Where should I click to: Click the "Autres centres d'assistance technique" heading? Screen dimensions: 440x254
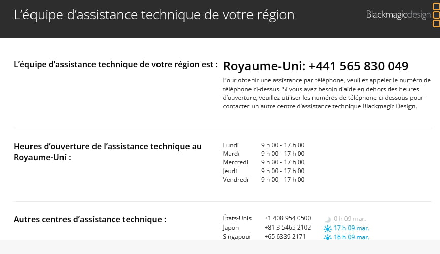point(90,219)
